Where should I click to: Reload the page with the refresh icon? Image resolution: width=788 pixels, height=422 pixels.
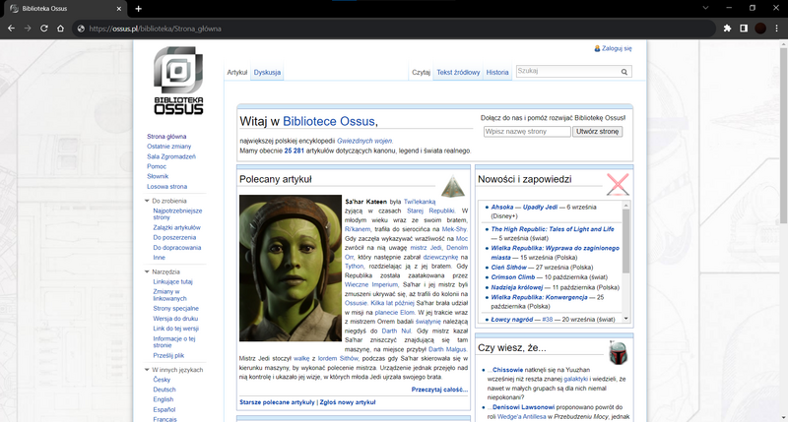pyautogui.click(x=44, y=29)
